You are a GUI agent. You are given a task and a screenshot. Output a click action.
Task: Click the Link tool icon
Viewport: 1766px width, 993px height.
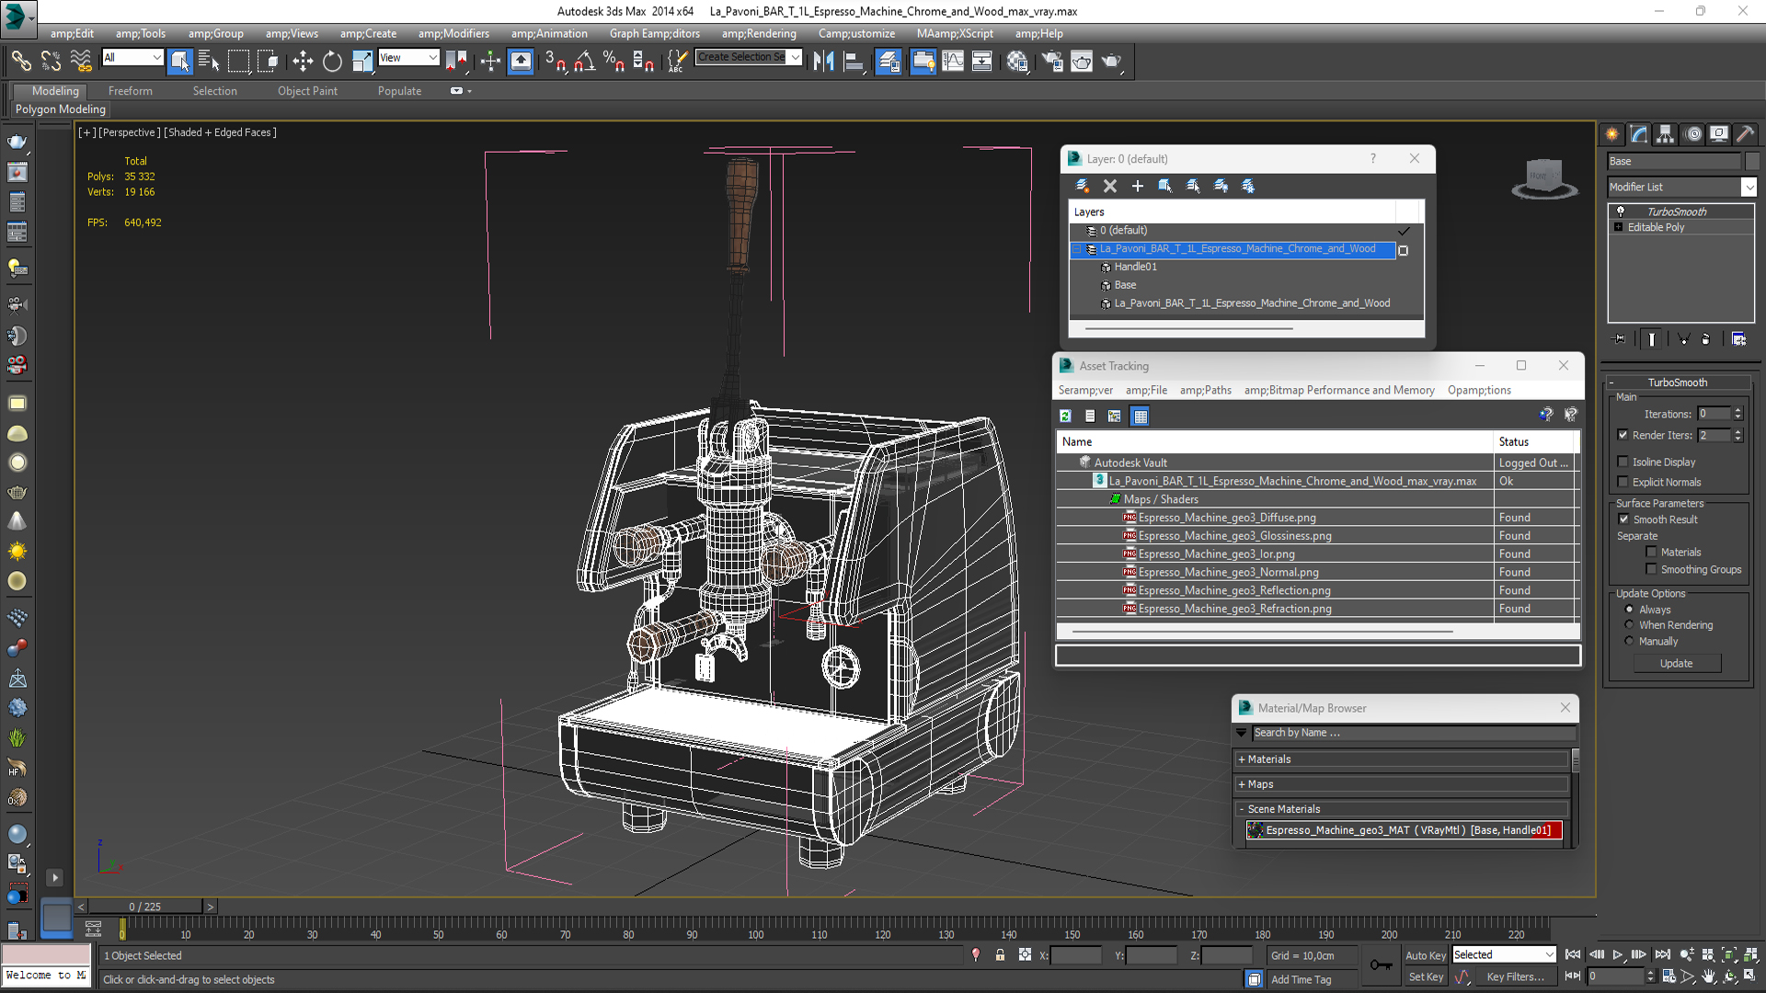click(20, 62)
